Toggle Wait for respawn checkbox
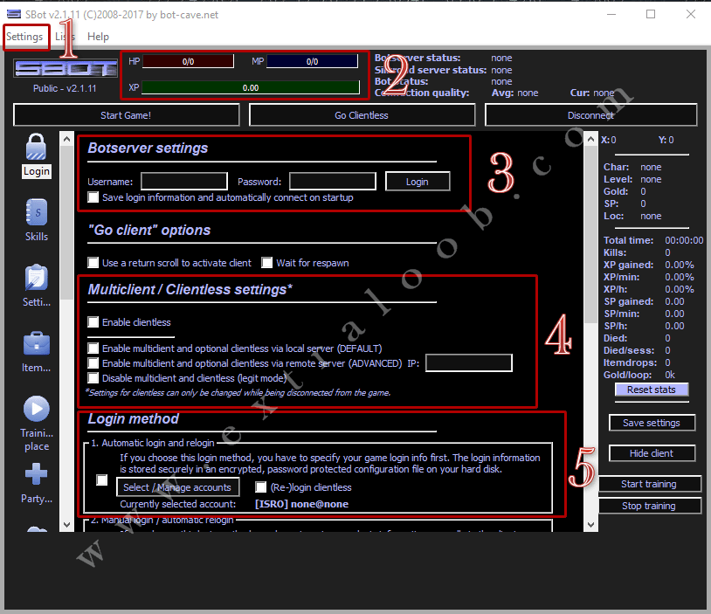This screenshot has height=614, width=711. [267, 263]
